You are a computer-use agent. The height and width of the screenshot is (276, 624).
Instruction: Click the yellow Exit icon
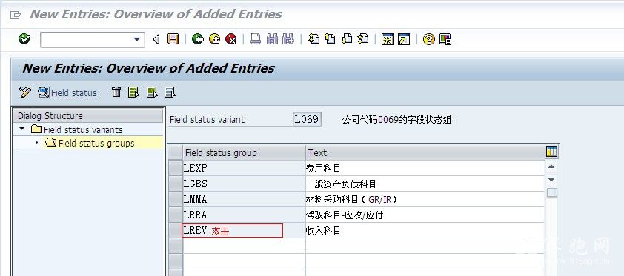(214, 39)
